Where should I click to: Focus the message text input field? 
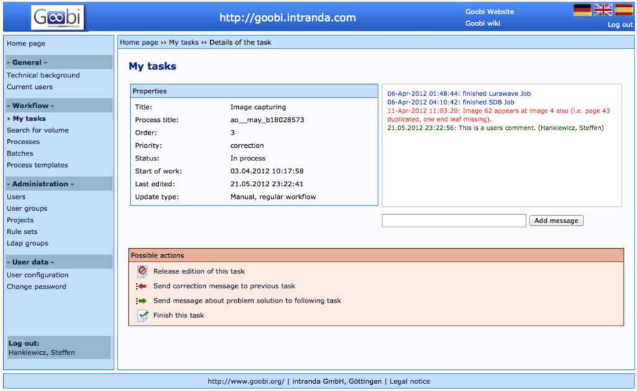coord(453,221)
